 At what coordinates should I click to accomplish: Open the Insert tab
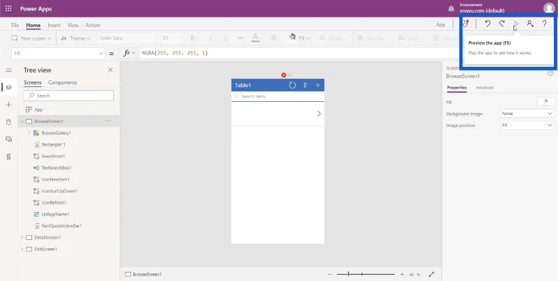(x=54, y=25)
